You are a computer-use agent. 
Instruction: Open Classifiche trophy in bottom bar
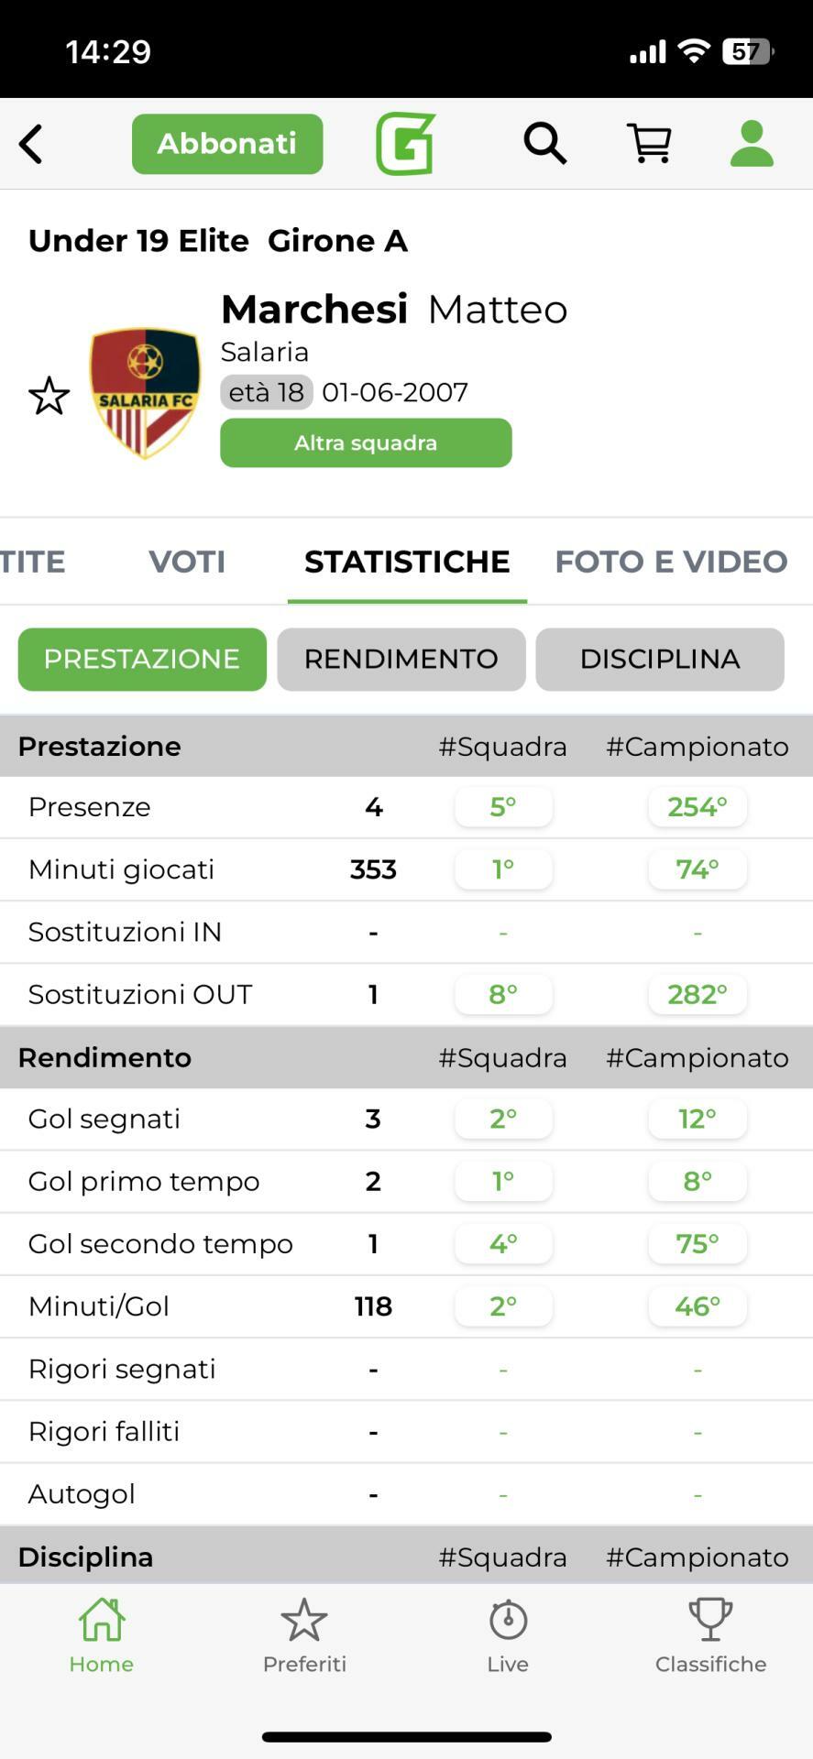click(710, 1636)
